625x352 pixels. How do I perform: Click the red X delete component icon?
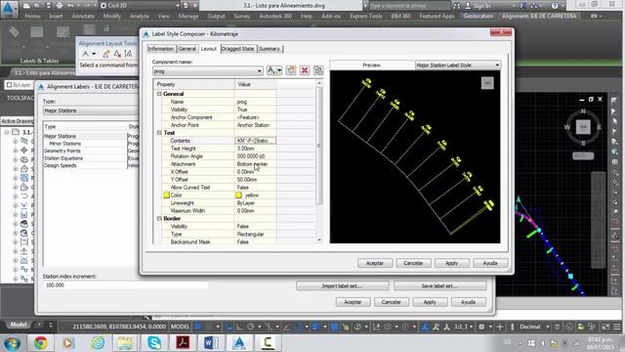tap(305, 70)
